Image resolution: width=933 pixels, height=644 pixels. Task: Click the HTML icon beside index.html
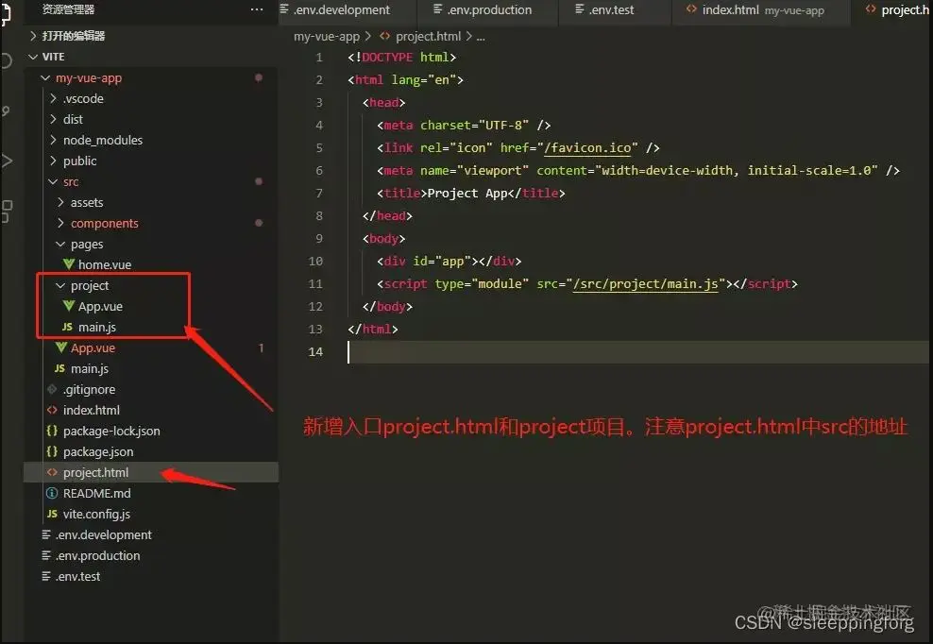tap(52, 410)
